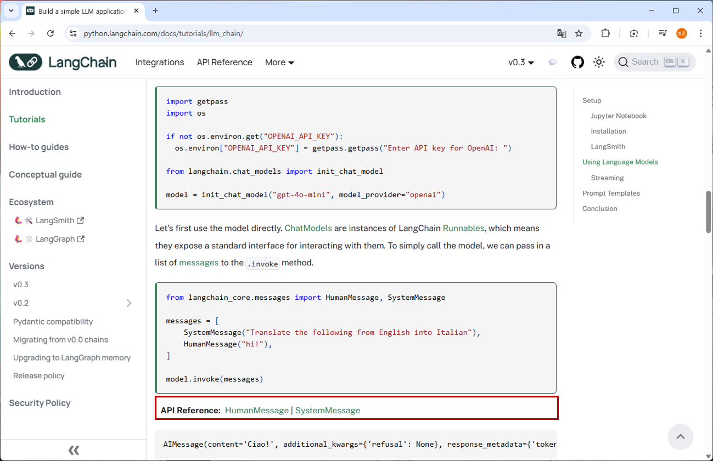
Task: Select v0.3 in the sidebar versions list
Action: [x=21, y=284]
